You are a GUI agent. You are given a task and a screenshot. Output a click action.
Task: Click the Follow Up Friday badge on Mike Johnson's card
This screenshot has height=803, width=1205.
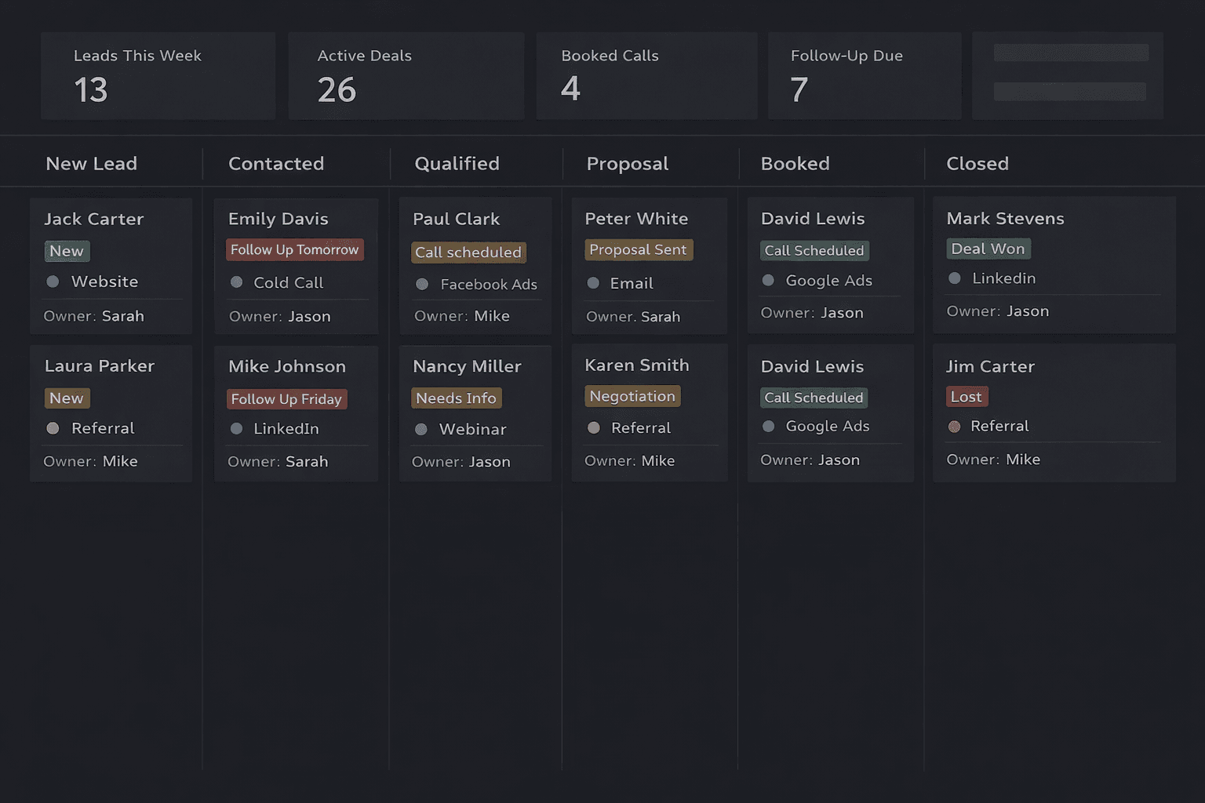pos(286,399)
